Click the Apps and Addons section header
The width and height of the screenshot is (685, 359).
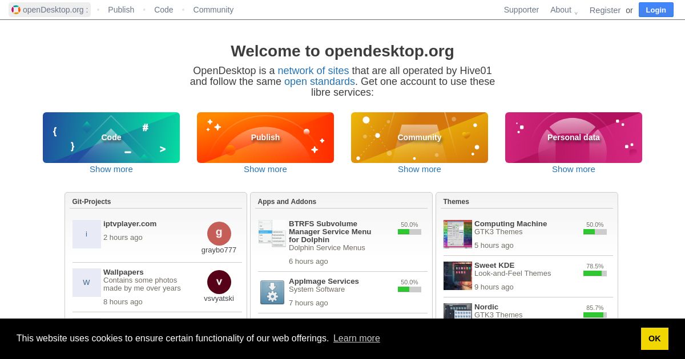tap(287, 202)
